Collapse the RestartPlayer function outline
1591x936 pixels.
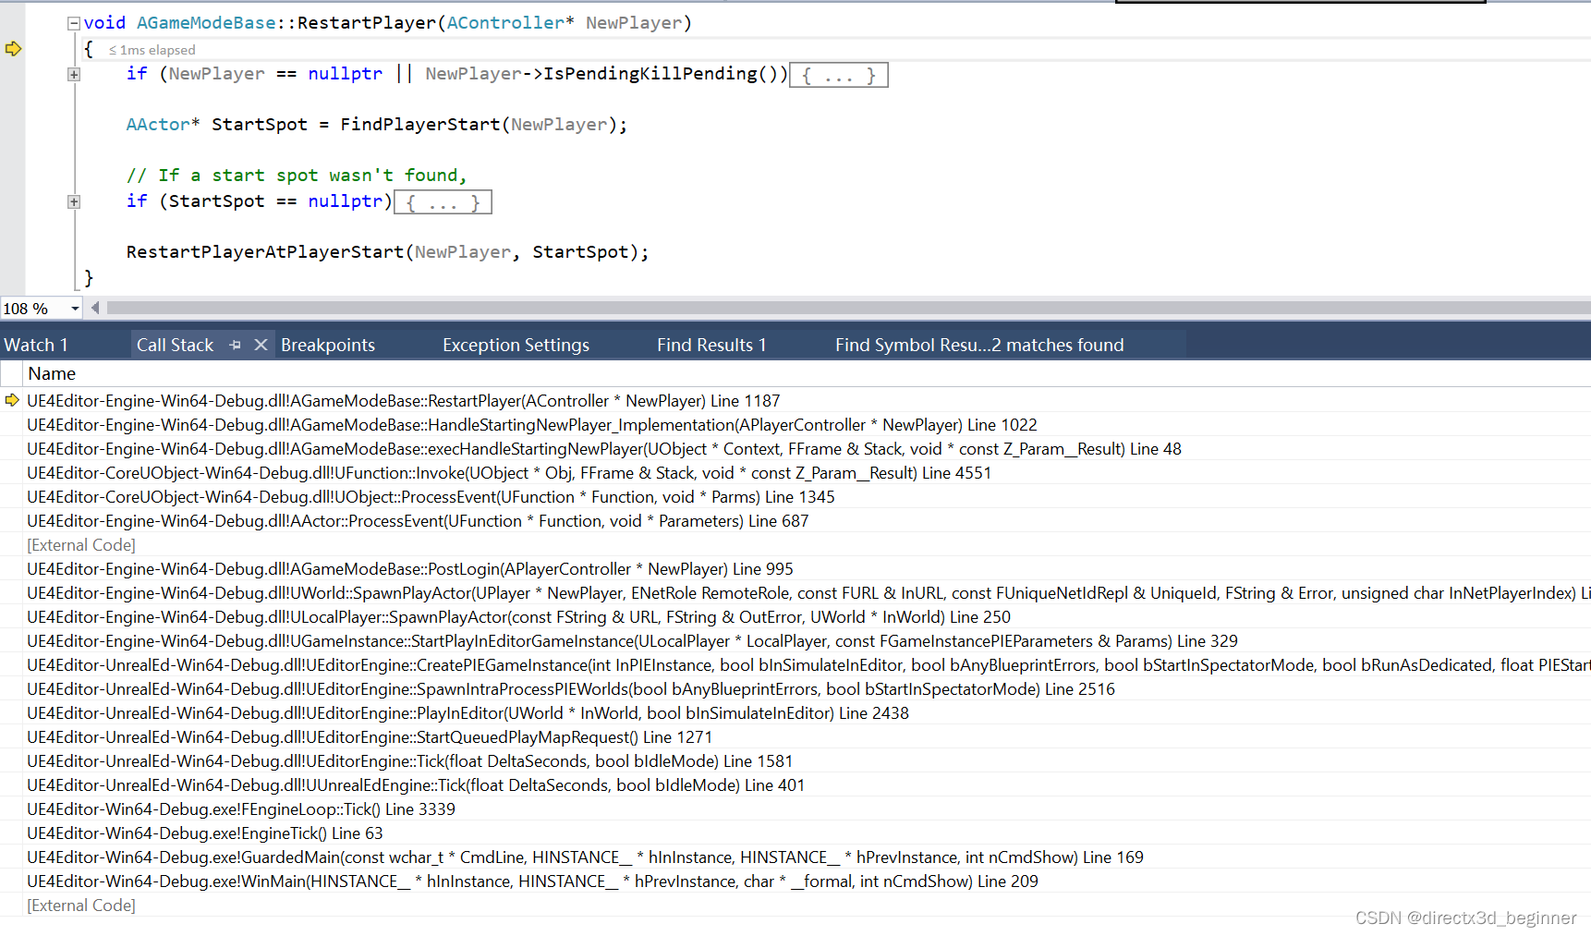pos(74,24)
